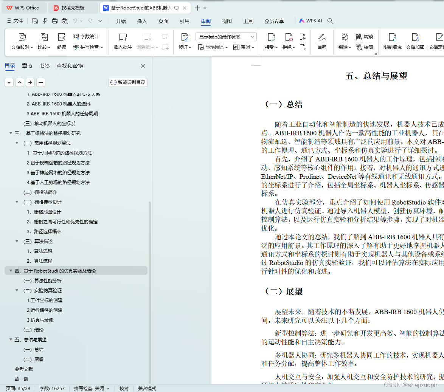
Task: Click the collapse-all up chevron button
Action: click(x=20, y=82)
